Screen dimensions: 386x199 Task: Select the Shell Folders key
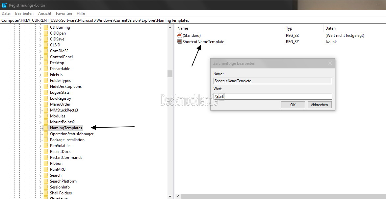[x=61, y=193]
